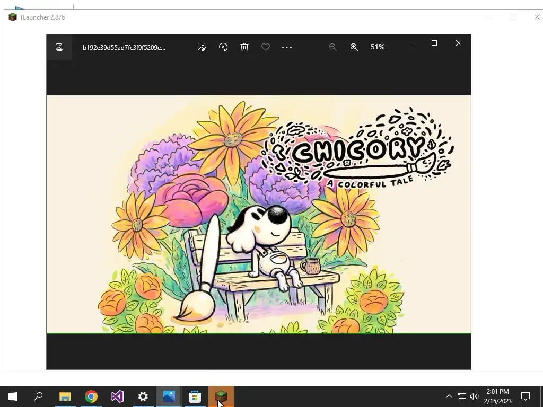Switch to the Photos app in taskbar
Screen dimensions: 543x407
click(169, 396)
